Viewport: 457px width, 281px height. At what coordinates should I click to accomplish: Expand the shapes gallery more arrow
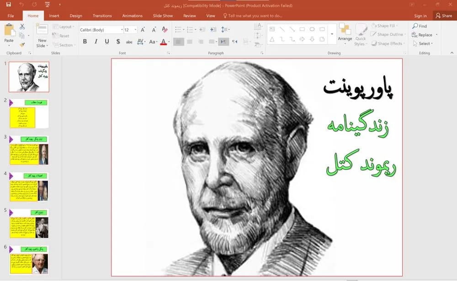coord(332,34)
